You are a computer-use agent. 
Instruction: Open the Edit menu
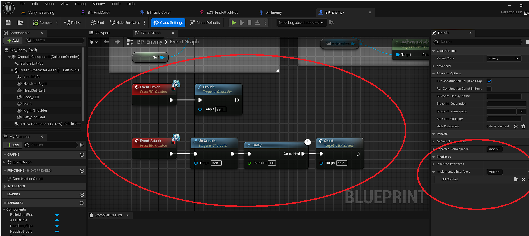(35, 4)
